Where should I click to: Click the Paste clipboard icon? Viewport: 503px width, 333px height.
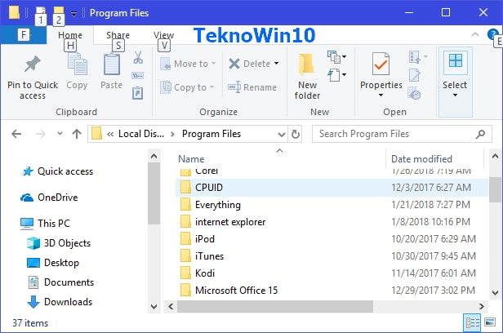point(112,64)
